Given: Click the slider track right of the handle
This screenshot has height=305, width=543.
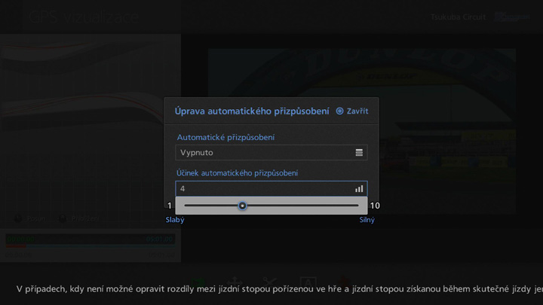Looking at the screenshot, I should 302,206.
